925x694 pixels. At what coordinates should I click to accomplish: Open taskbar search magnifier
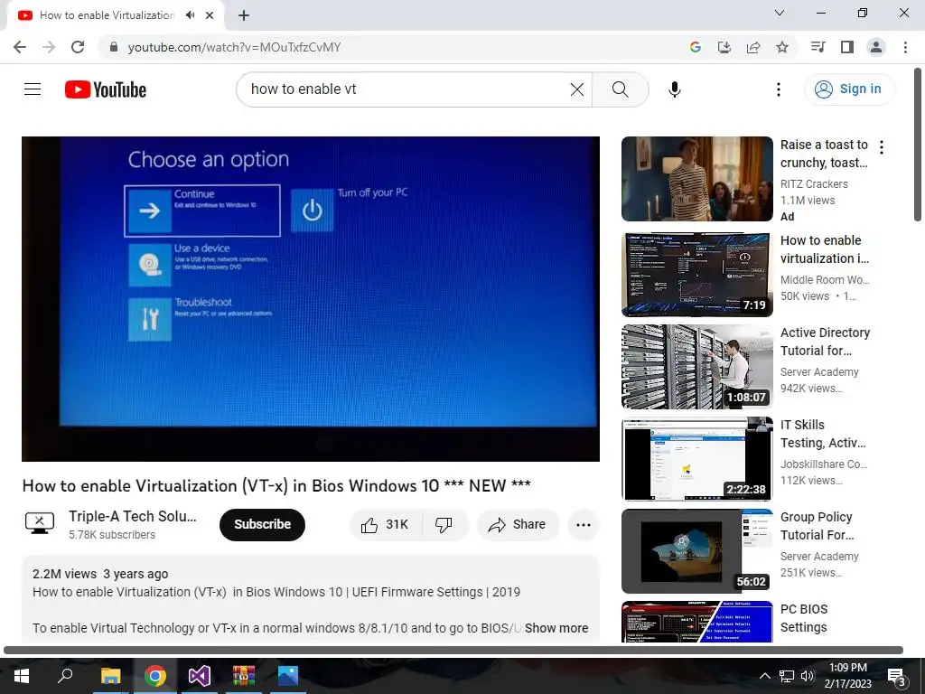click(65, 676)
